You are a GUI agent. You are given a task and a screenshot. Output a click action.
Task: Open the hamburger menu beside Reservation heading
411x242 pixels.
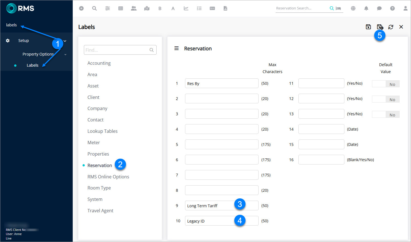(x=176, y=48)
